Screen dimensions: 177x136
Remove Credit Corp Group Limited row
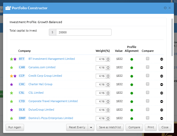click(162, 76)
